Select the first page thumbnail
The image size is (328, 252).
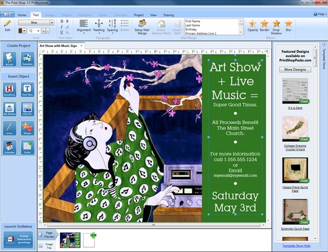[69, 239]
